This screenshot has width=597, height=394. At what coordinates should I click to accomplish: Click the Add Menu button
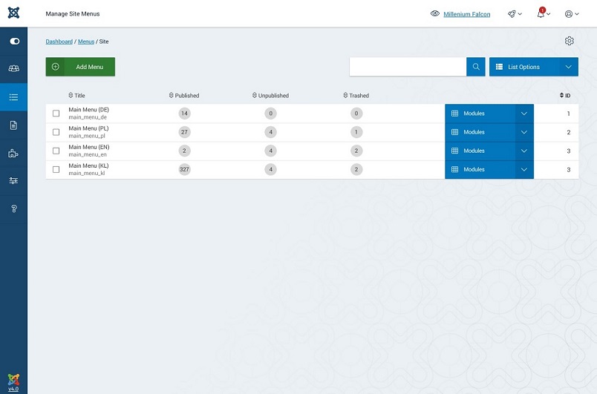80,67
